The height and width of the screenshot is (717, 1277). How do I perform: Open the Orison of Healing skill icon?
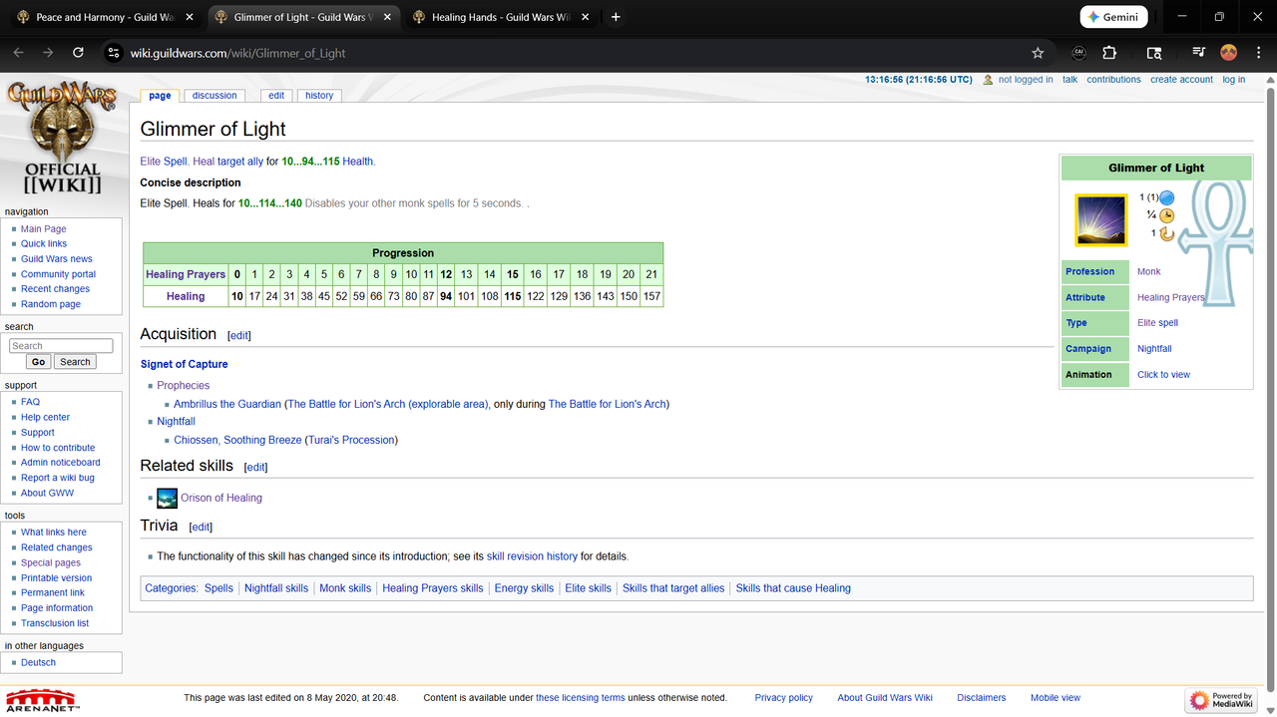pyautogui.click(x=168, y=498)
